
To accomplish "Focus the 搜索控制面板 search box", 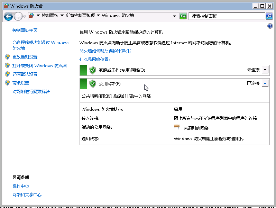I will point(227,16).
